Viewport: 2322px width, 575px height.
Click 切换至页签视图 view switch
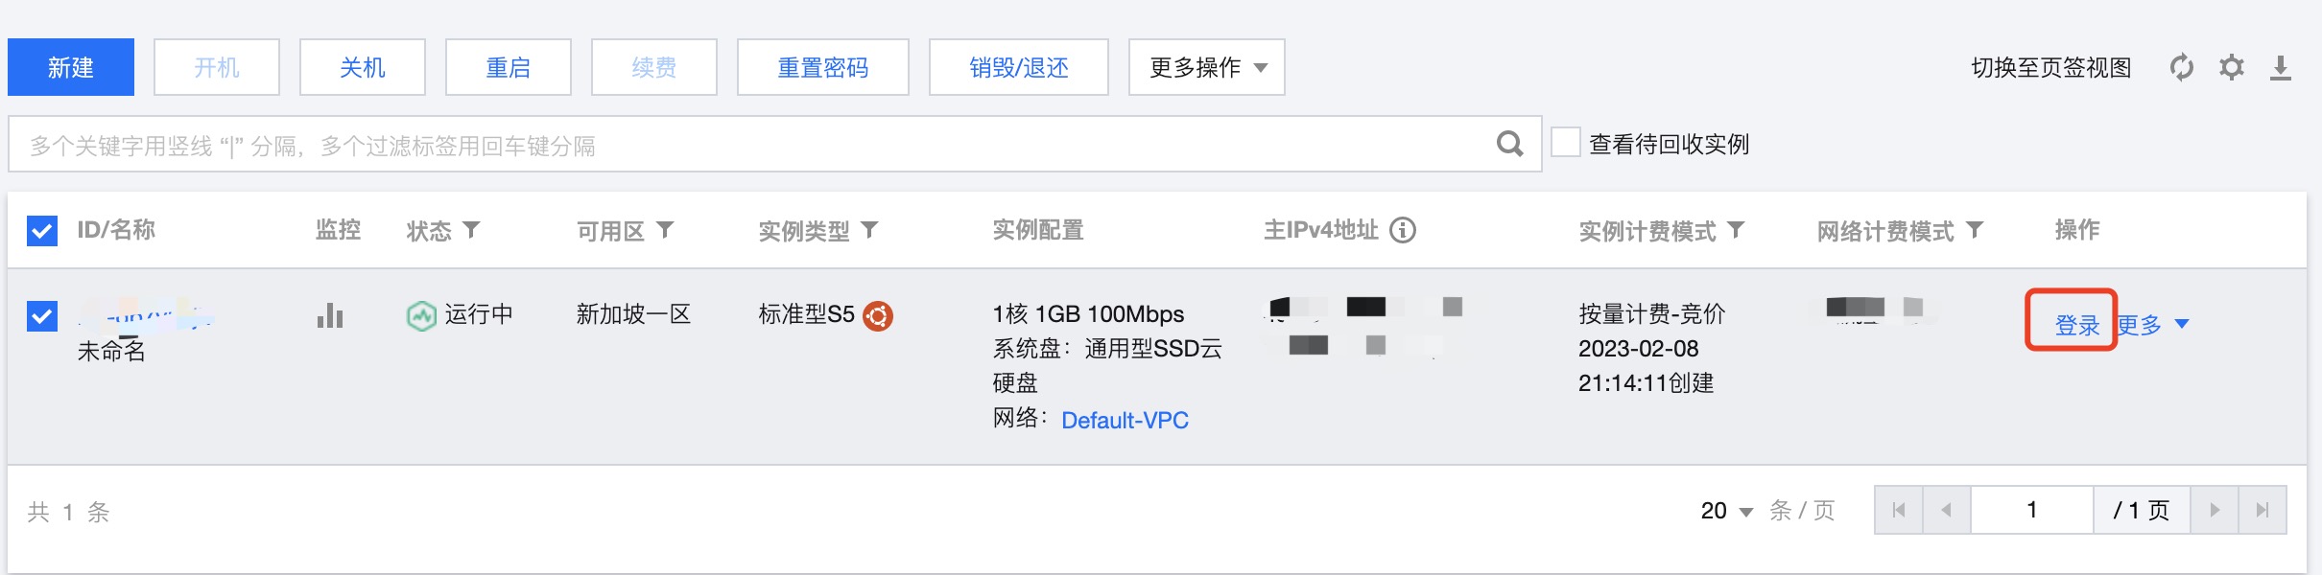pyautogui.click(x=2051, y=68)
